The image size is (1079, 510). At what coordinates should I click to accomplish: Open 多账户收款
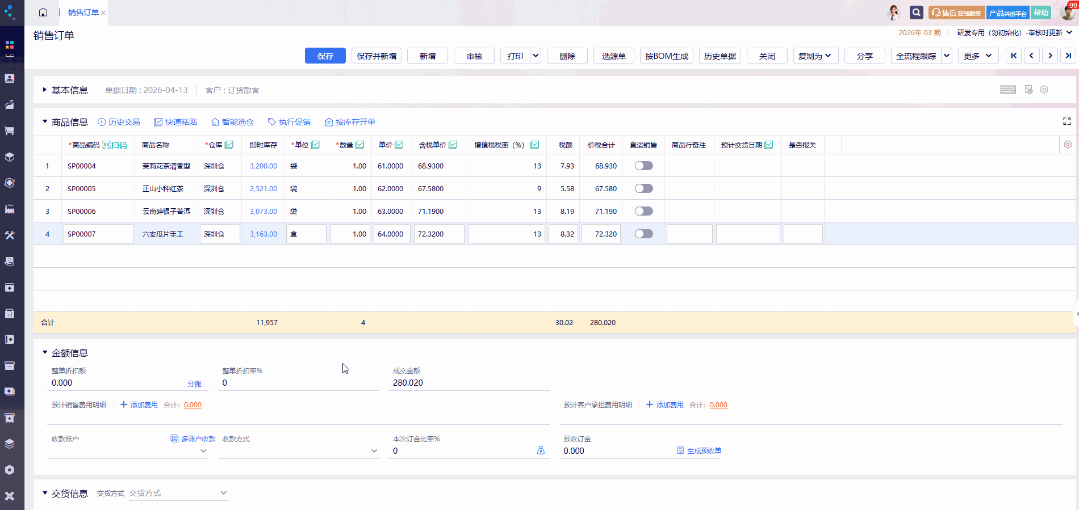point(193,439)
